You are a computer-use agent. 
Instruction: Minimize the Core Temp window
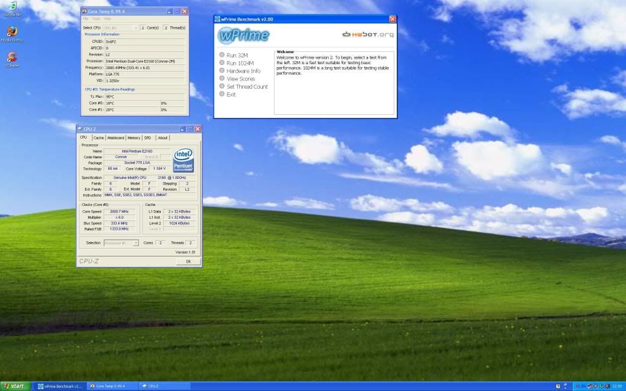[x=169, y=12]
